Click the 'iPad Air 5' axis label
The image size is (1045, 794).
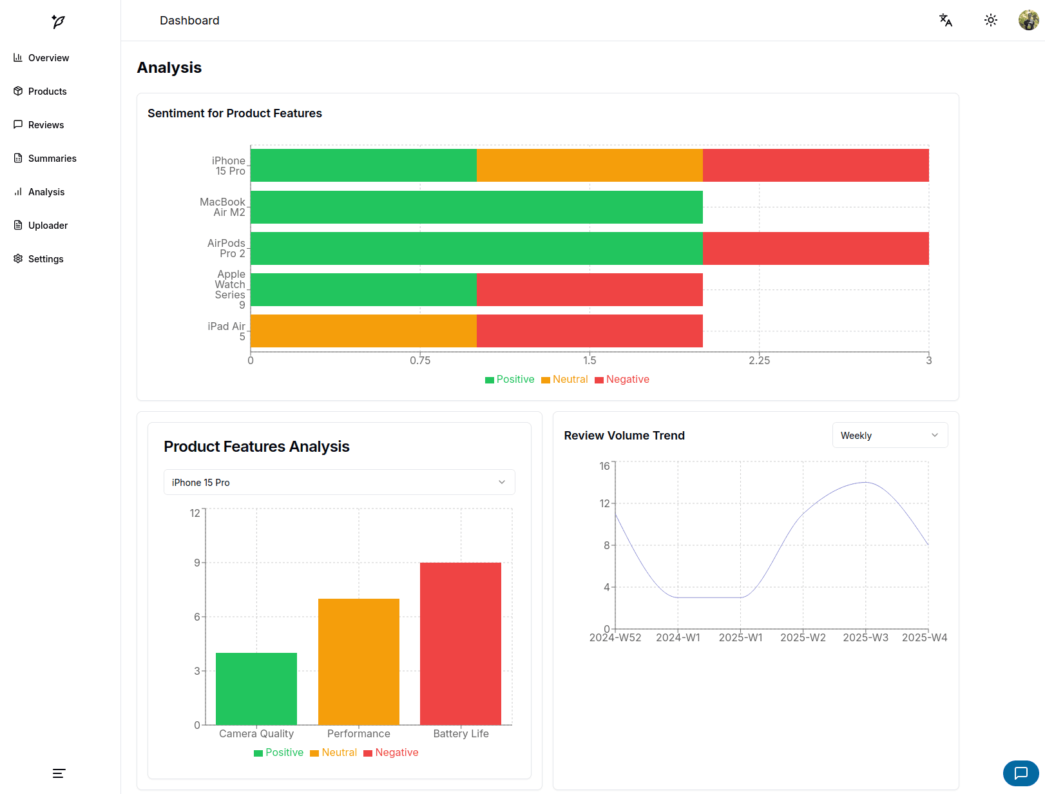click(227, 331)
